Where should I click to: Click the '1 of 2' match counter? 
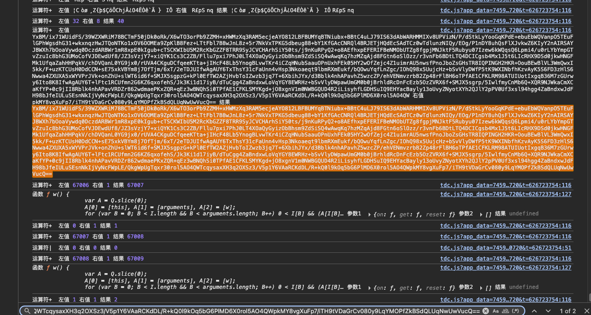point(567,311)
